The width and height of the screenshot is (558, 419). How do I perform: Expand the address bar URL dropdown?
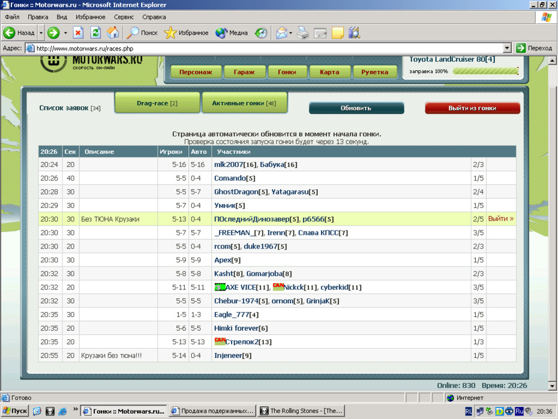507,48
